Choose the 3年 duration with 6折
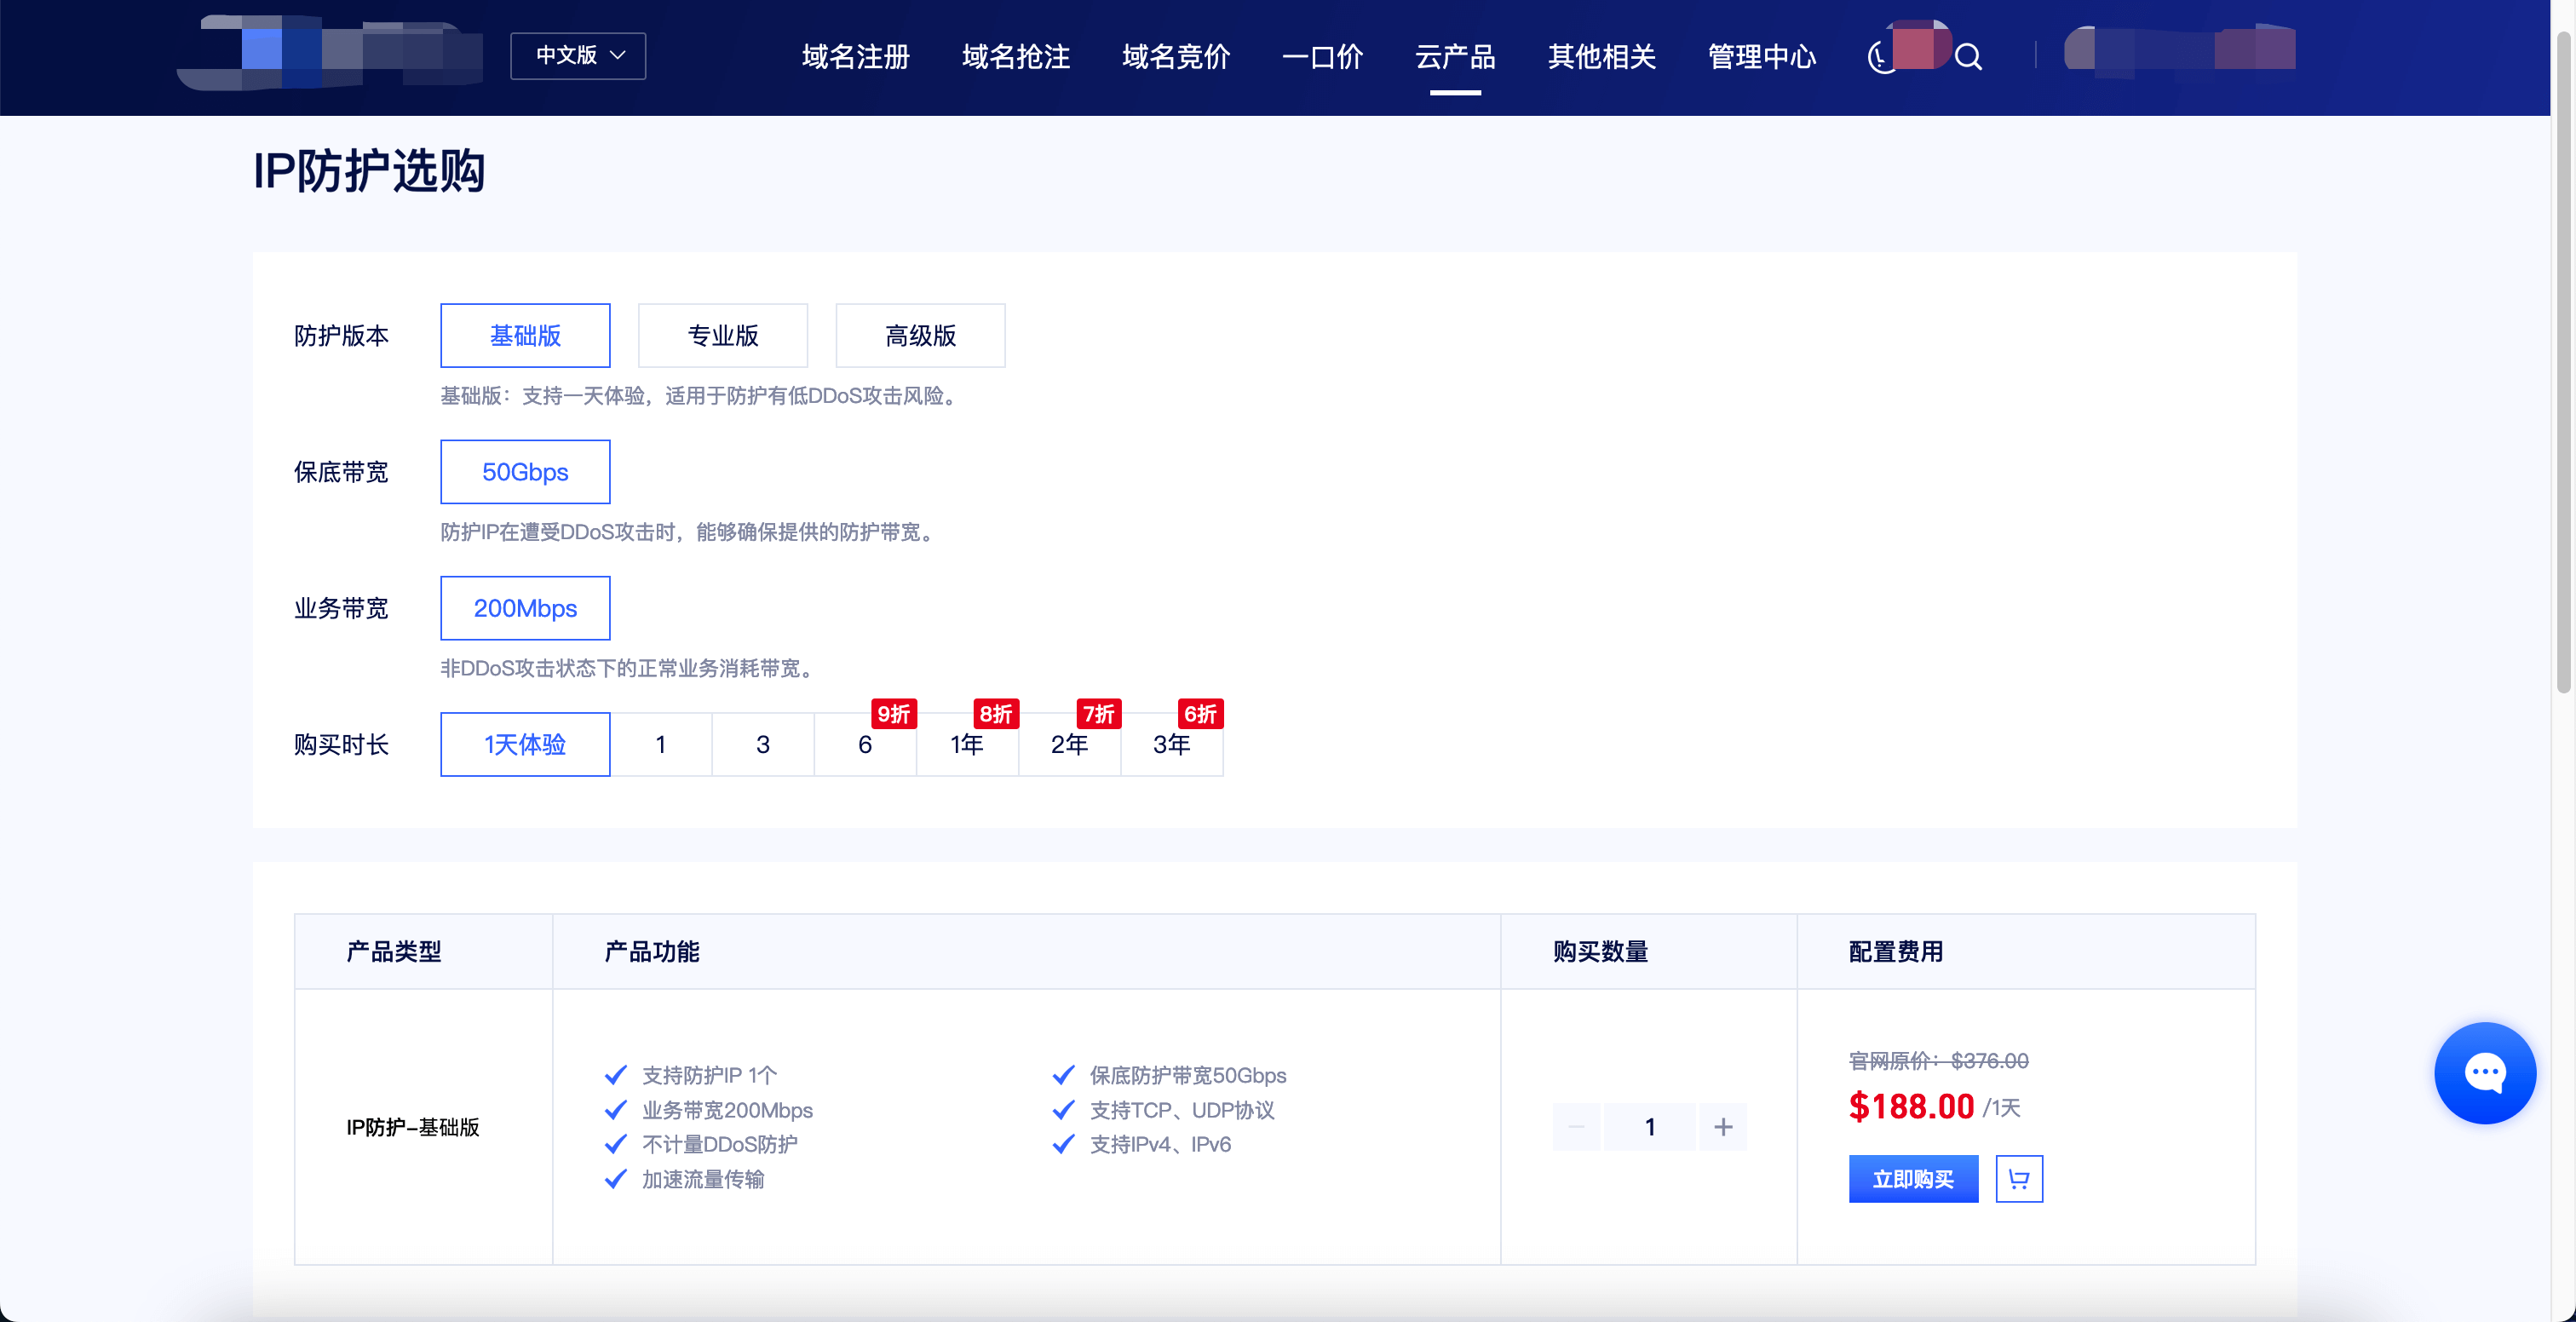The height and width of the screenshot is (1322, 2576). [x=1171, y=745]
